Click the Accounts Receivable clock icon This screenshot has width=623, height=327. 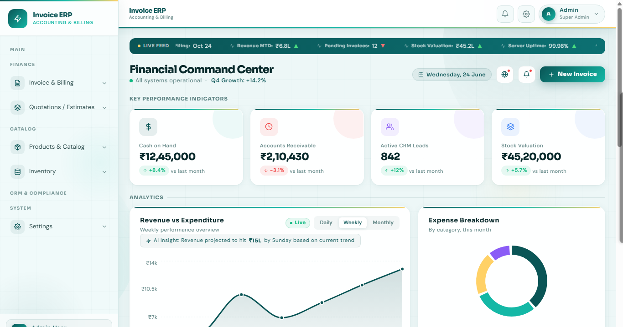point(269,127)
